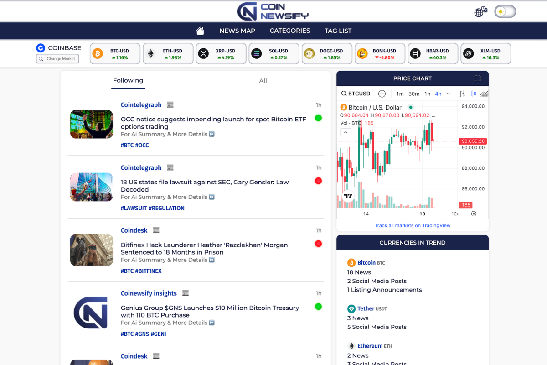Toggle the light/dark mode switch
The height and width of the screenshot is (365, 547).
pos(505,11)
